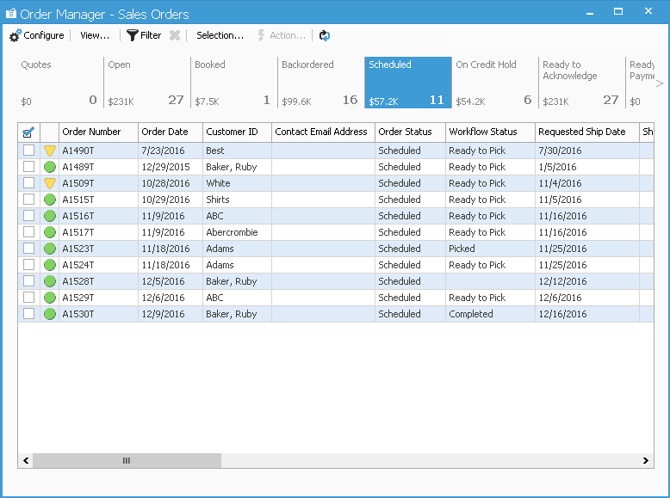Select the On Credit Hold tile
The height and width of the screenshot is (498, 670).
coord(495,83)
